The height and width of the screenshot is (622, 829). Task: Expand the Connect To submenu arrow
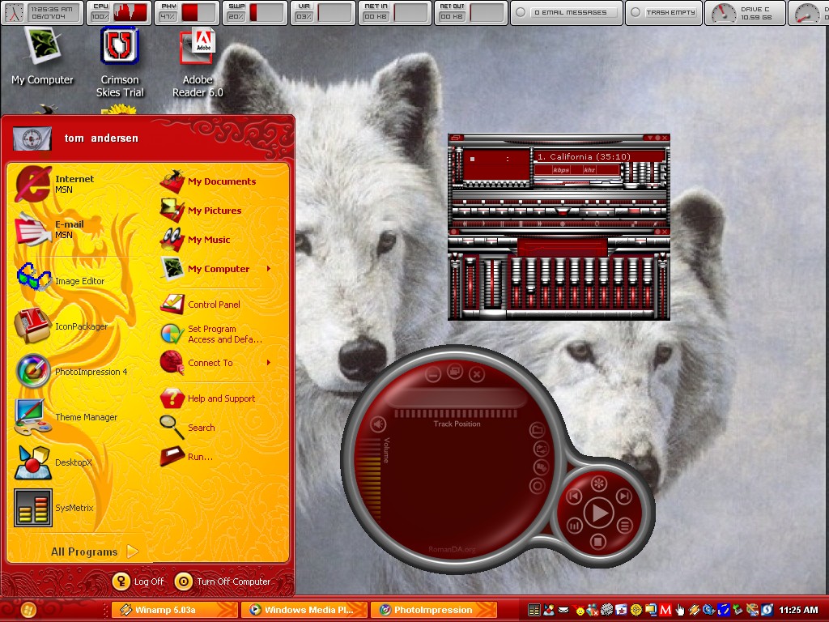(269, 363)
